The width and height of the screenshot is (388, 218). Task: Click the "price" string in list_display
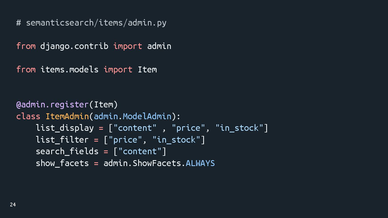[188, 128]
